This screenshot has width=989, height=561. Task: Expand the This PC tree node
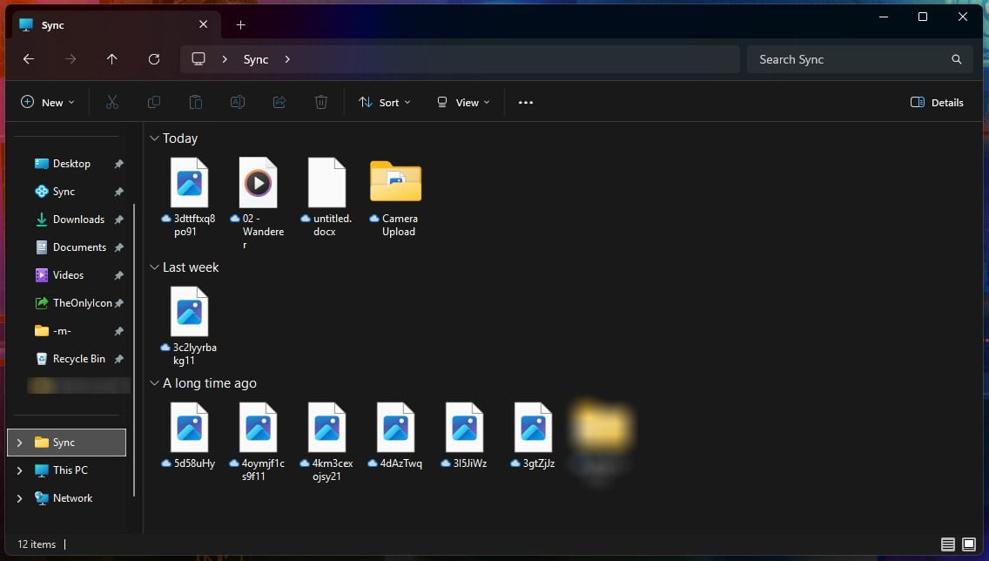pos(19,470)
